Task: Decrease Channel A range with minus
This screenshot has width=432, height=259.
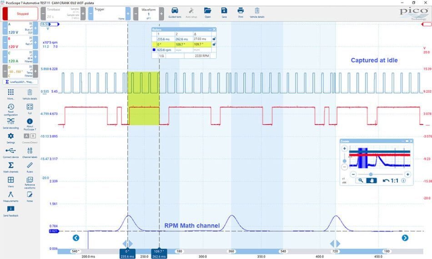Action: [x=5, y=28]
